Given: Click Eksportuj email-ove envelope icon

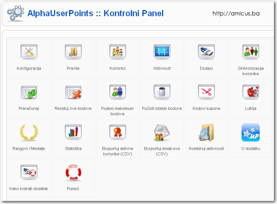Looking at the screenshot, I should 162,133.
